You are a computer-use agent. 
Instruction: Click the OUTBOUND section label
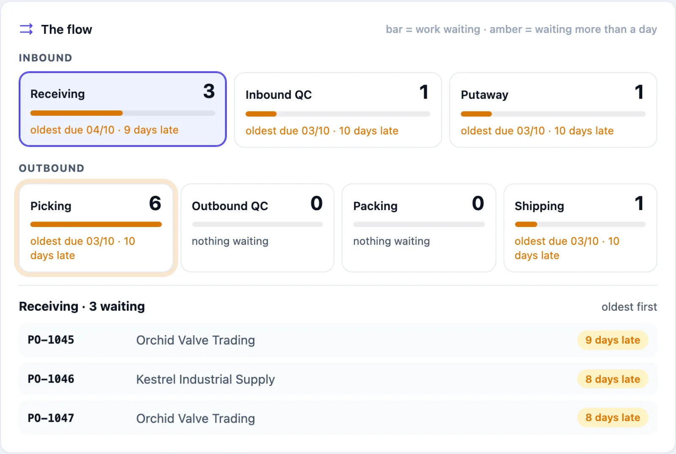pyautogui.click(x=52, y=168)
